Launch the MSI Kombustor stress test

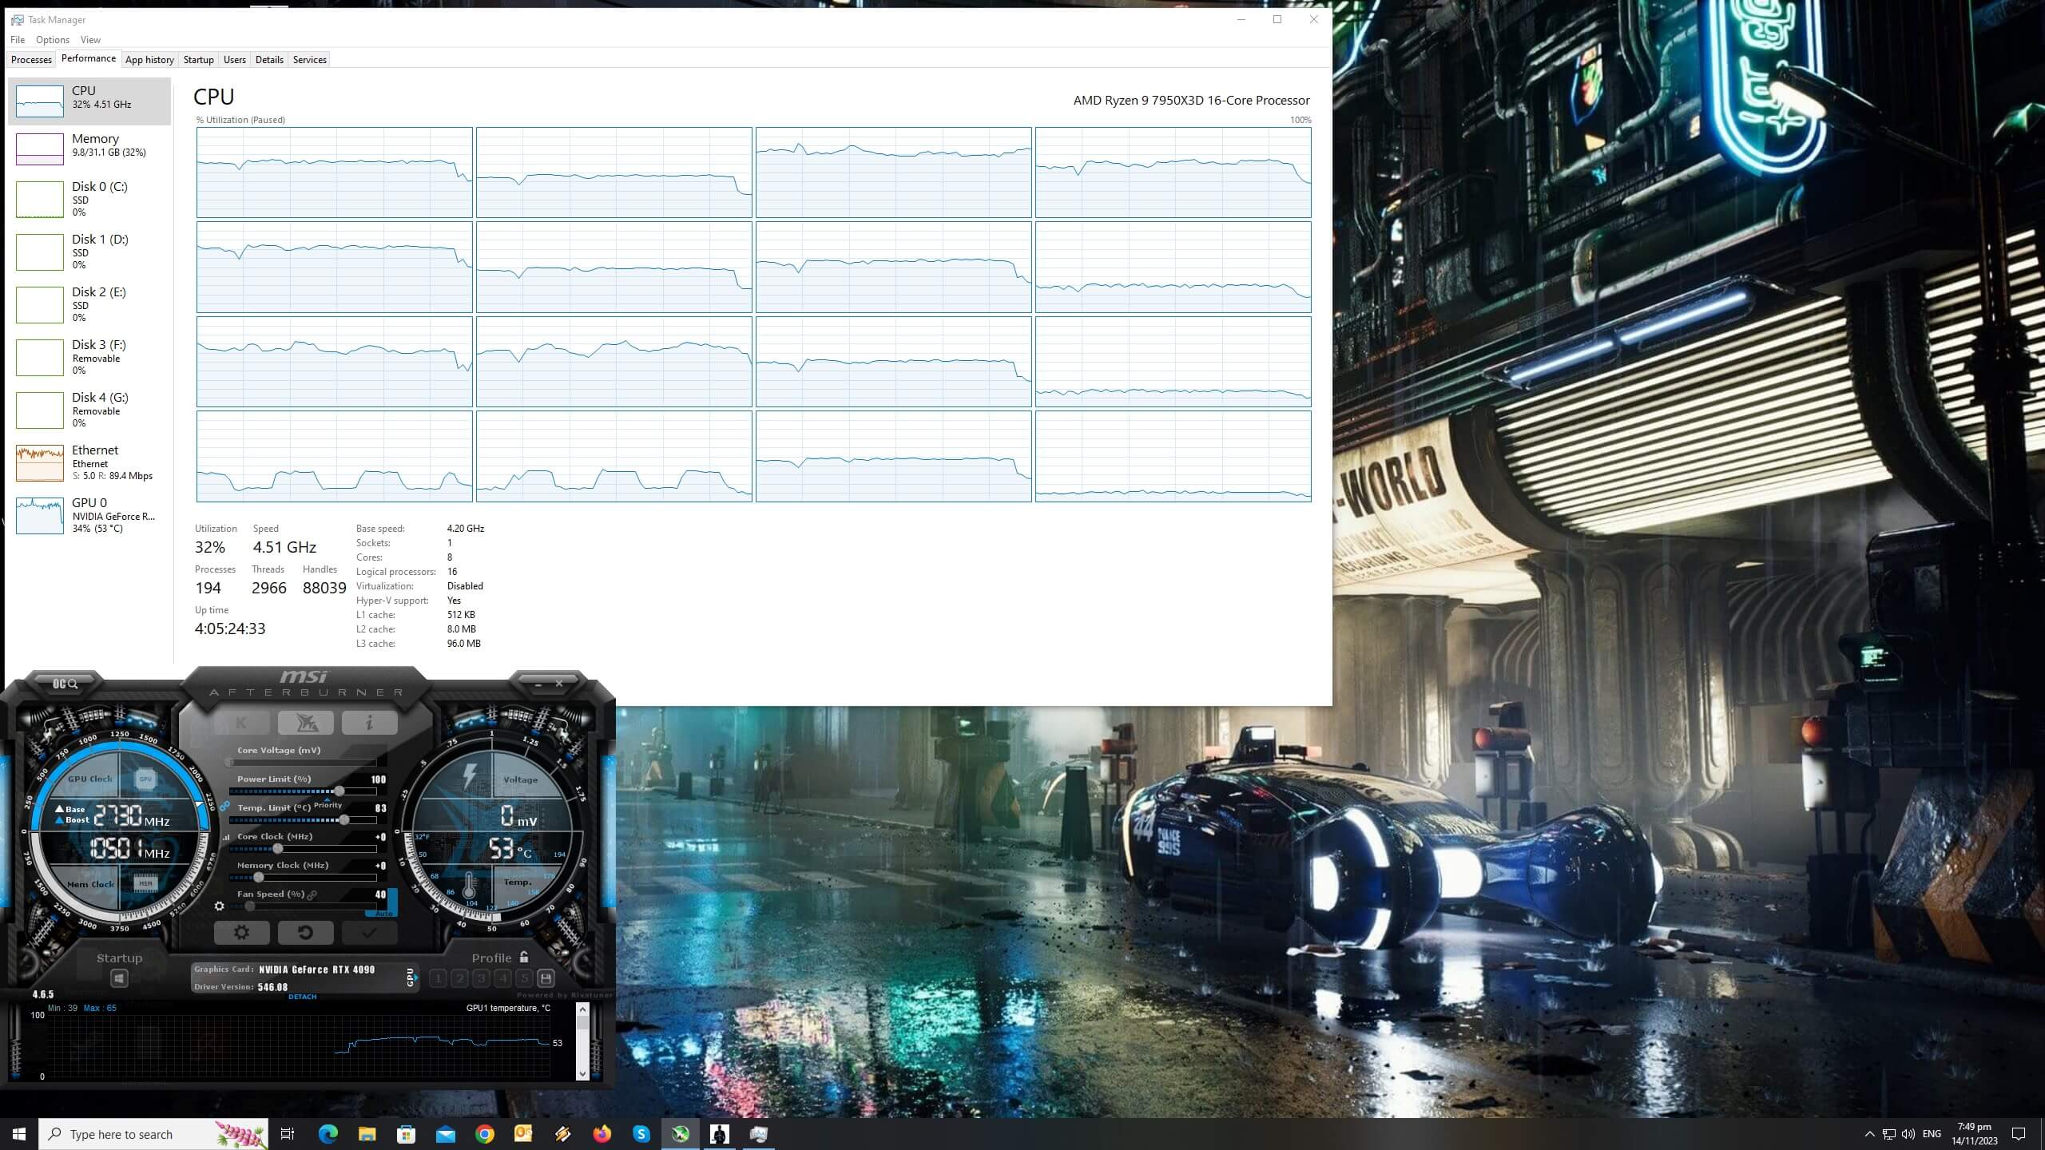click(241, 723)
